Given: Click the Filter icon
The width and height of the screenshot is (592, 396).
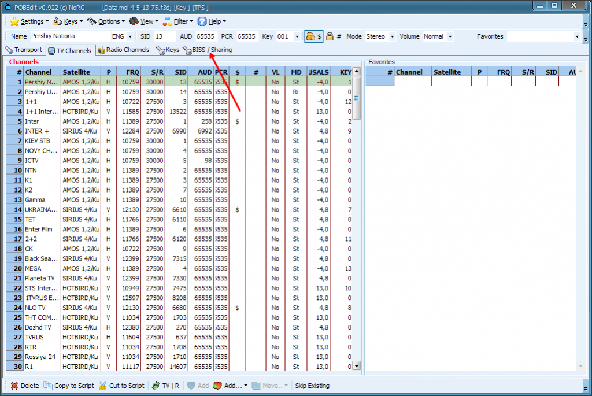Looking at the screenshot, I should click(167, 21).
